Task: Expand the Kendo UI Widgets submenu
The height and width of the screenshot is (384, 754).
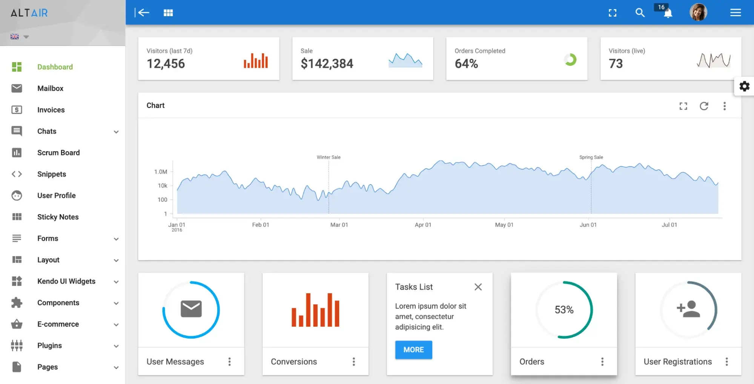Action: pos(116,282)
